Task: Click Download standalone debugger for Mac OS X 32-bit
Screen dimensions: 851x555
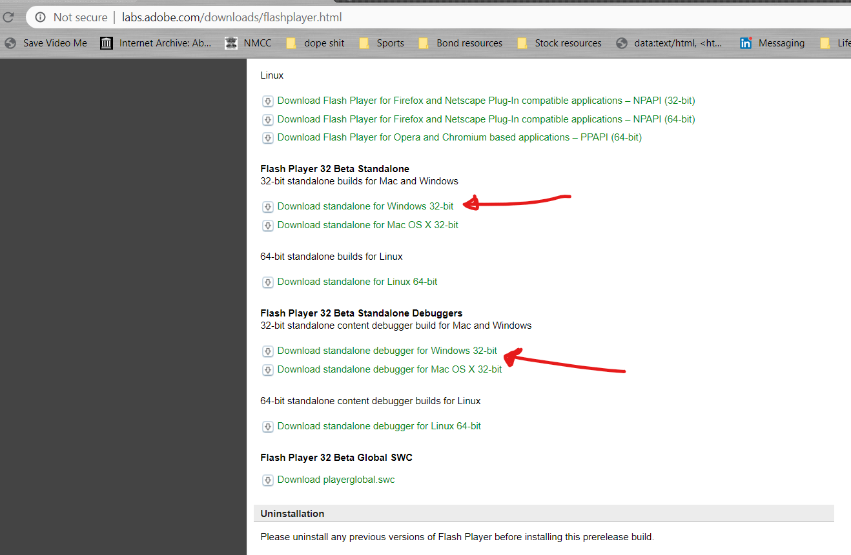Action: point(389,369)
